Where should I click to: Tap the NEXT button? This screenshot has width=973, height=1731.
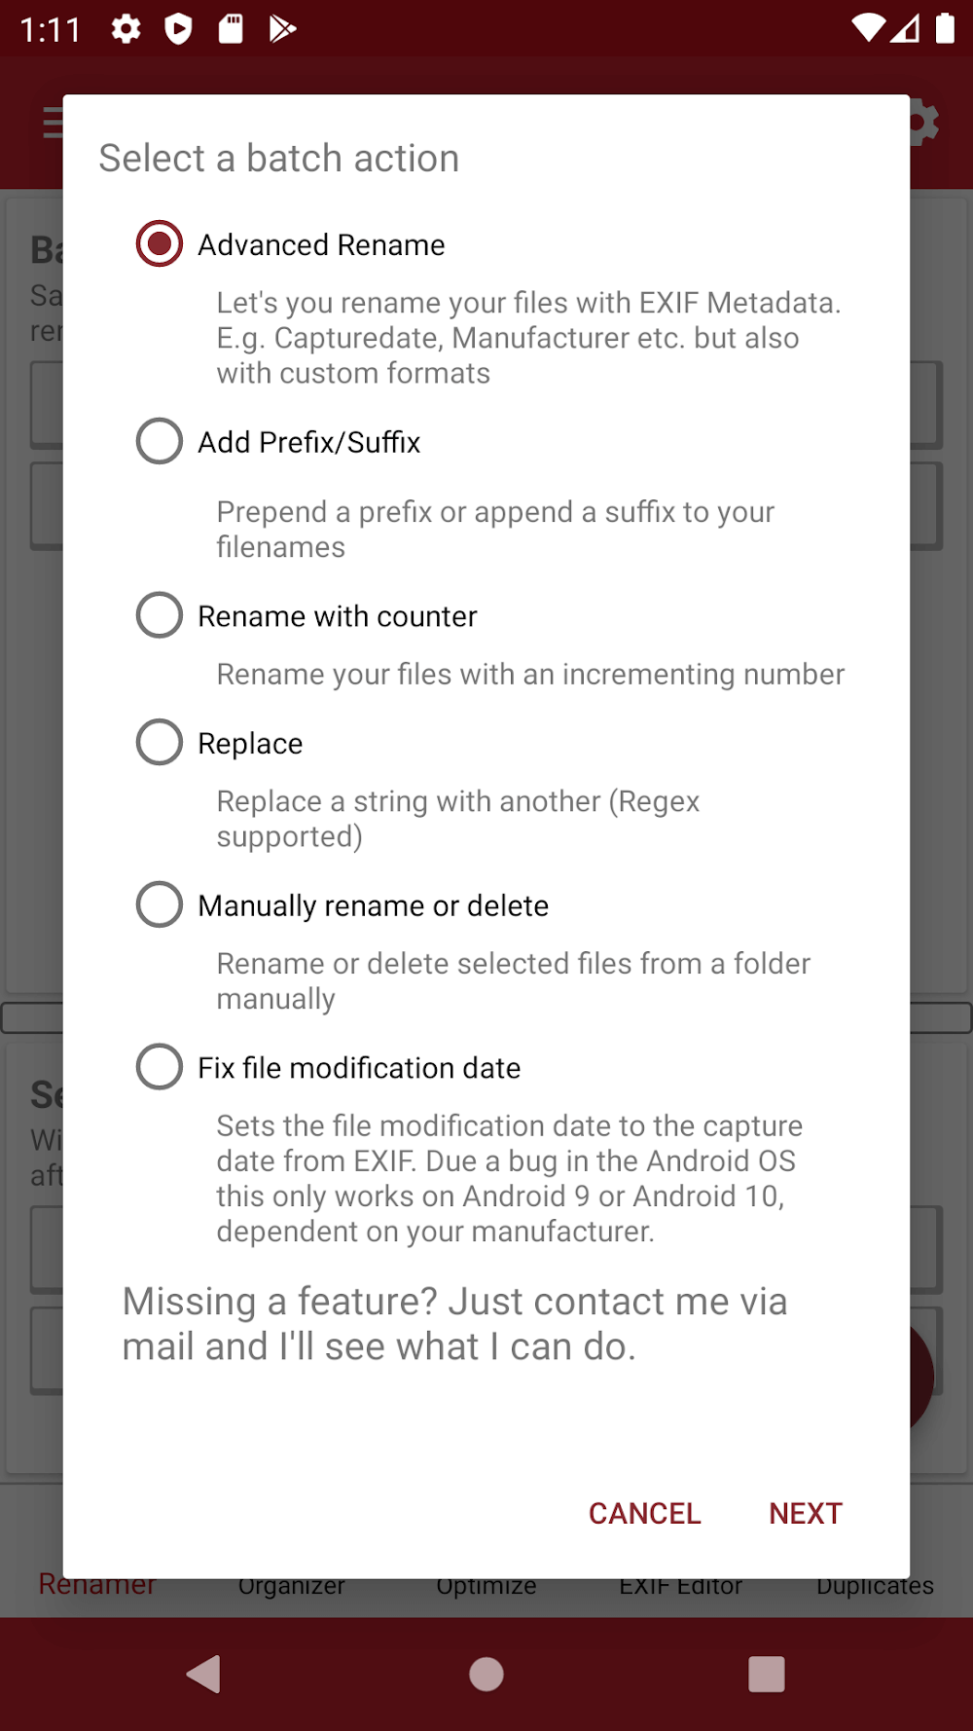click(x=805, y=1513)
